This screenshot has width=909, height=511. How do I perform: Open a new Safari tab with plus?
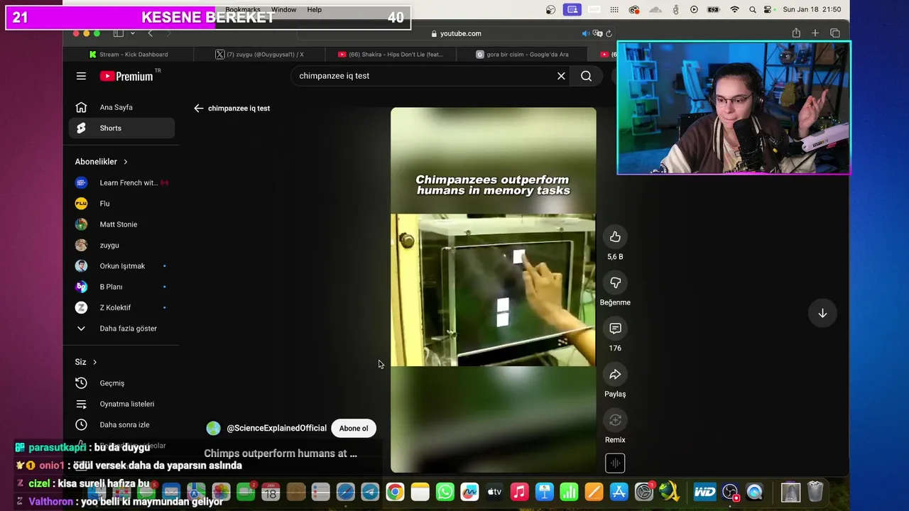[x=815, y=33]
